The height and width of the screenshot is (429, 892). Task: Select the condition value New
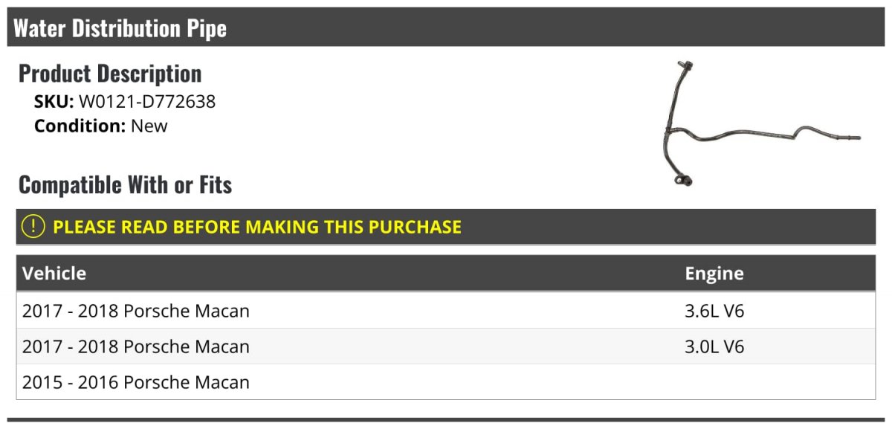tap(149, 126)
